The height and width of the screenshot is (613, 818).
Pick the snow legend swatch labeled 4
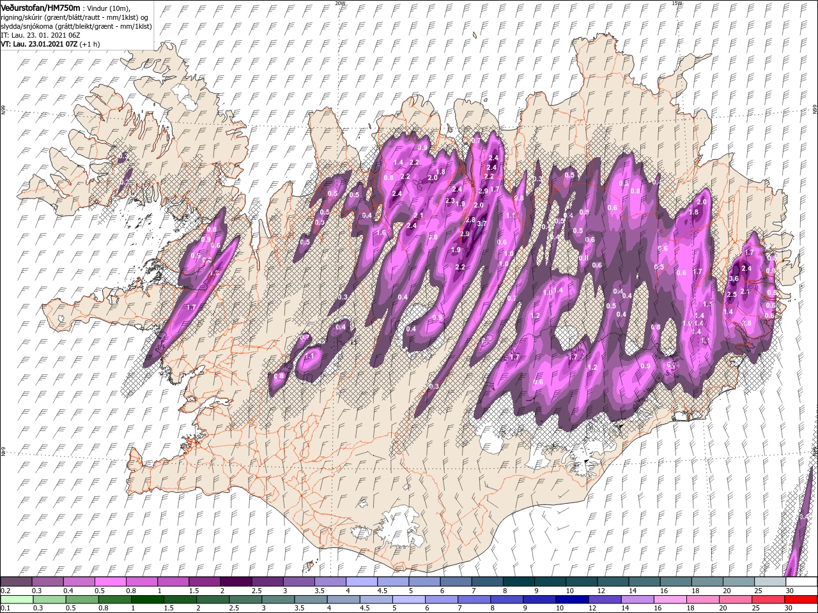(x=361, y=582)
